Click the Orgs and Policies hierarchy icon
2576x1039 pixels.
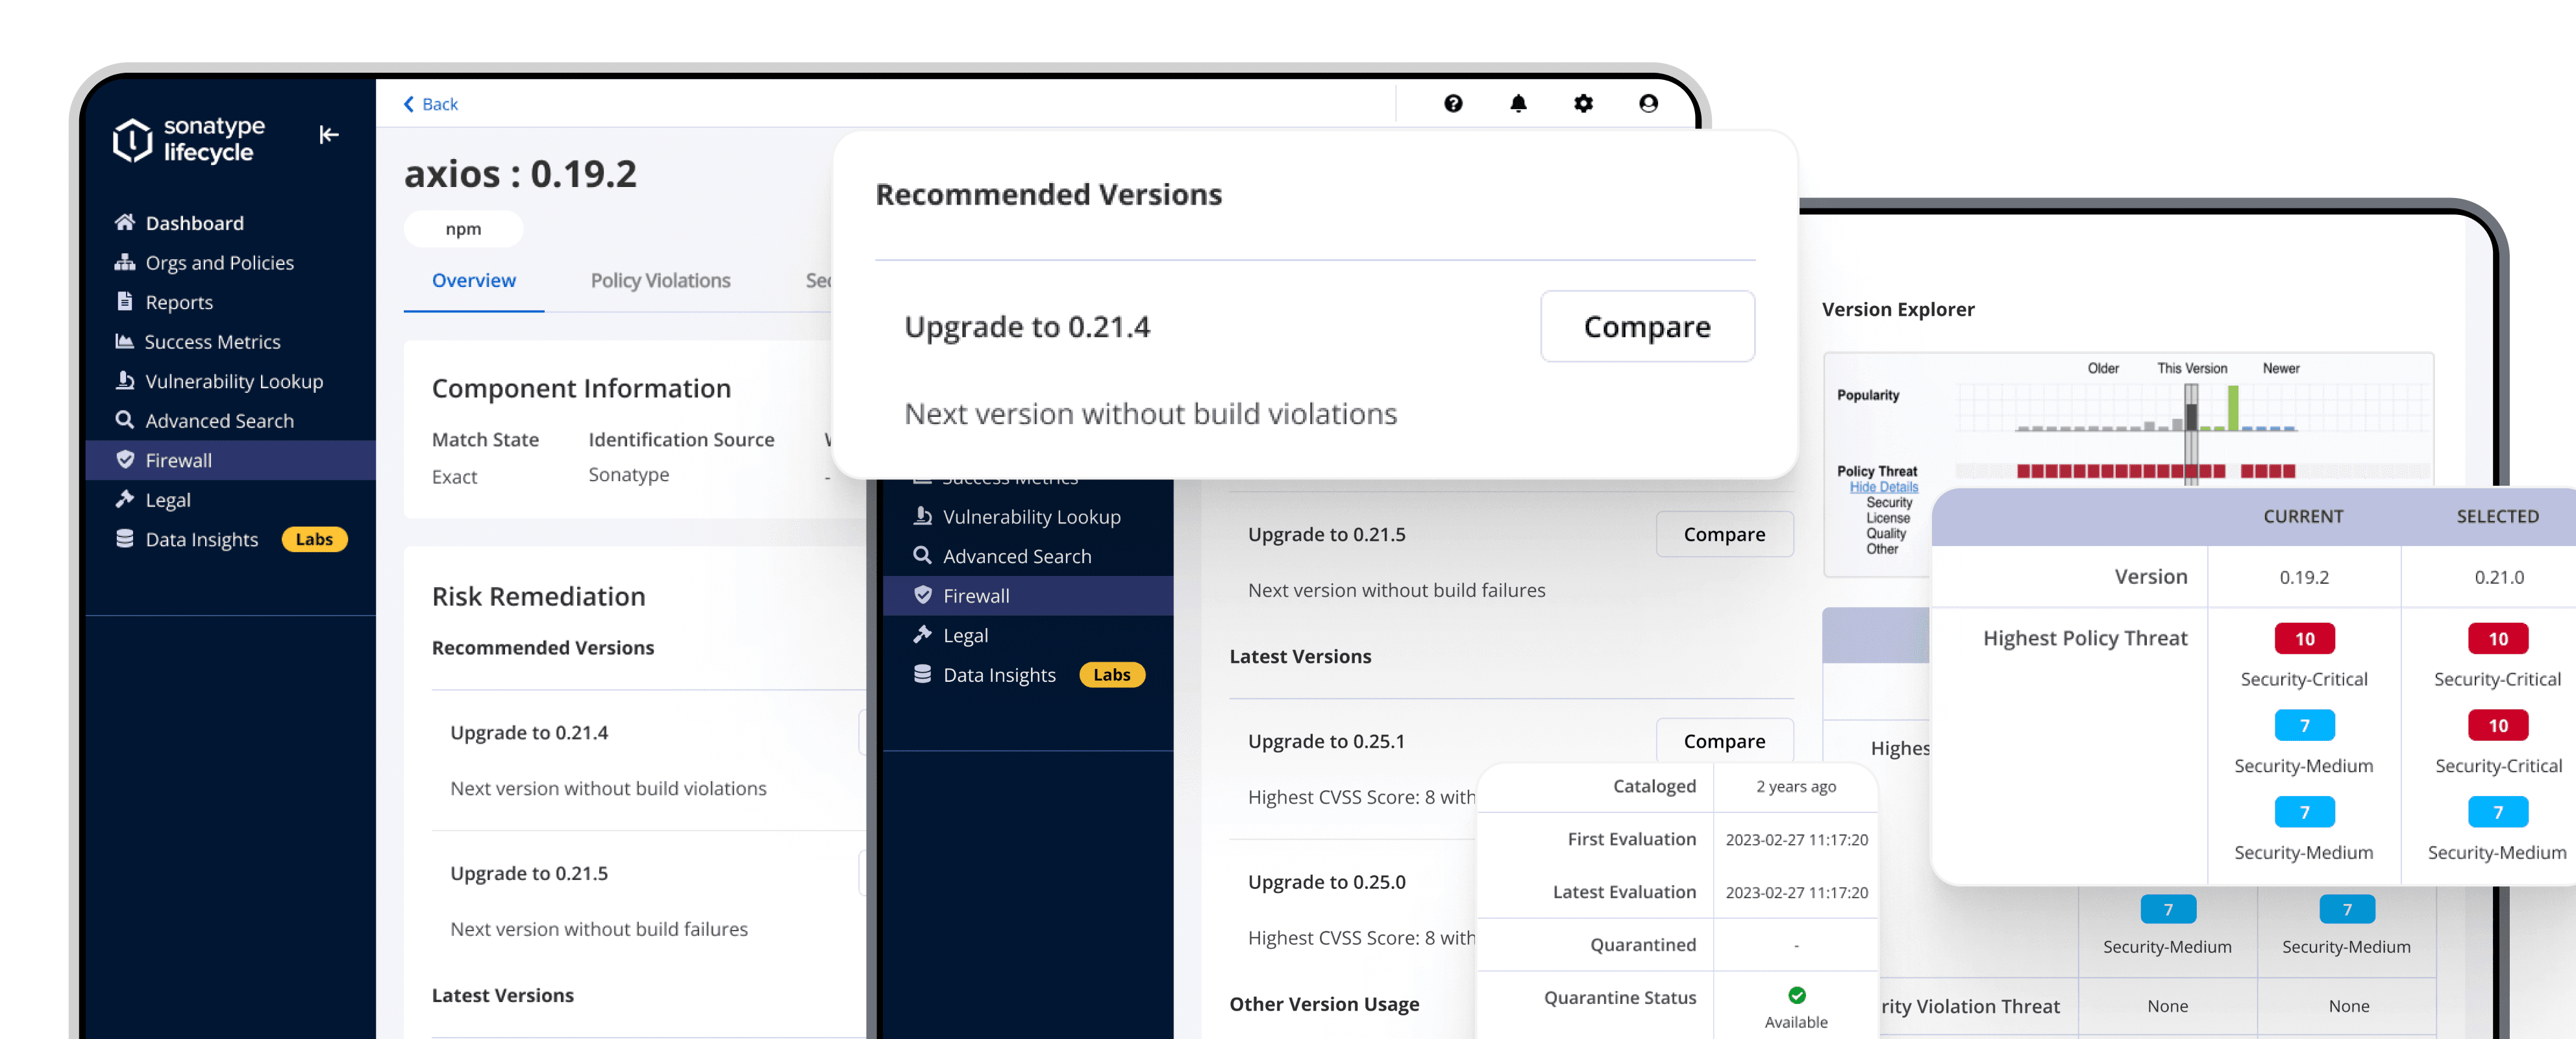click(124, 262)
